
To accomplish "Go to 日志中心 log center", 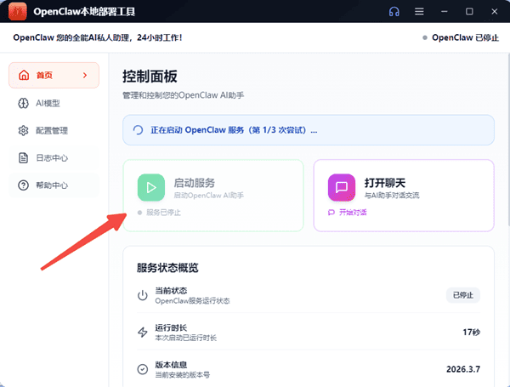I will (x=52, y=157).
